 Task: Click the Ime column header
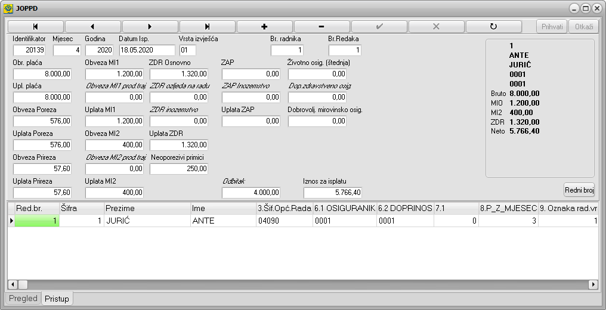224,209
